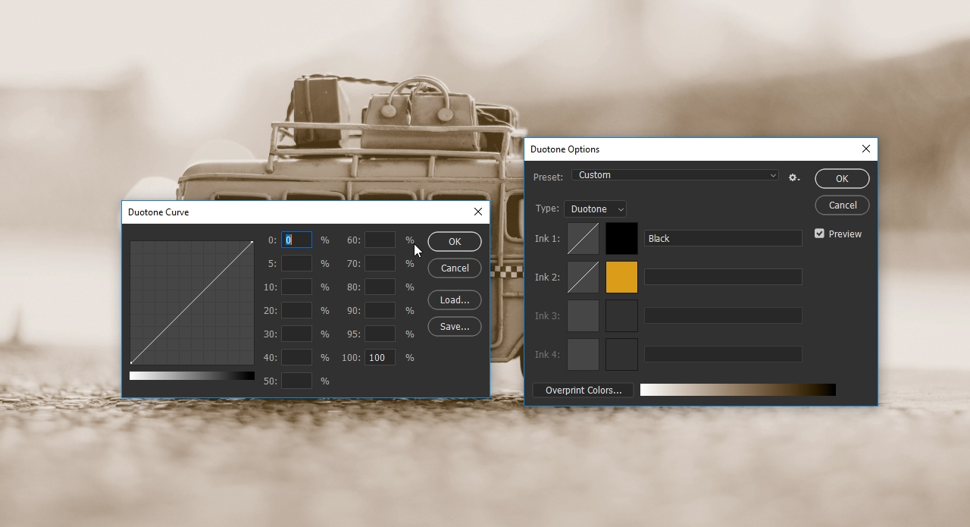Click the Ink 3 name field
The image size is (970, 527).
[x=723, y=316]
